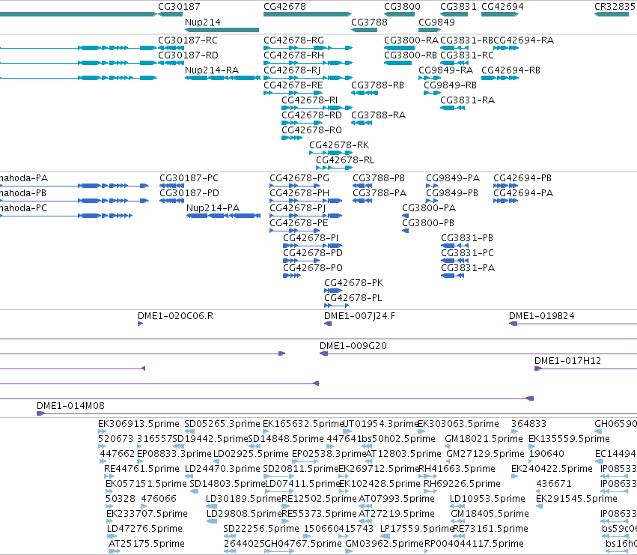Open EST RE44761.5prime
637x555 pixels.
(141, 469)
